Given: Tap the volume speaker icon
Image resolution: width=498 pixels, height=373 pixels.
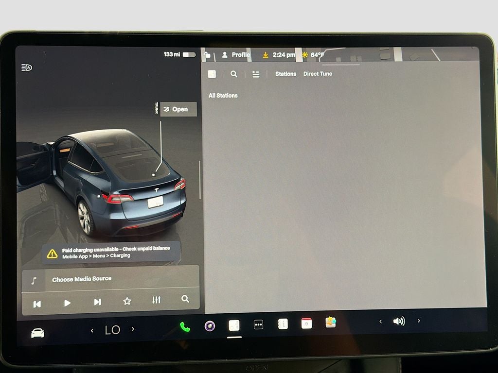Looking at the screenshot, I should (399, 321).
